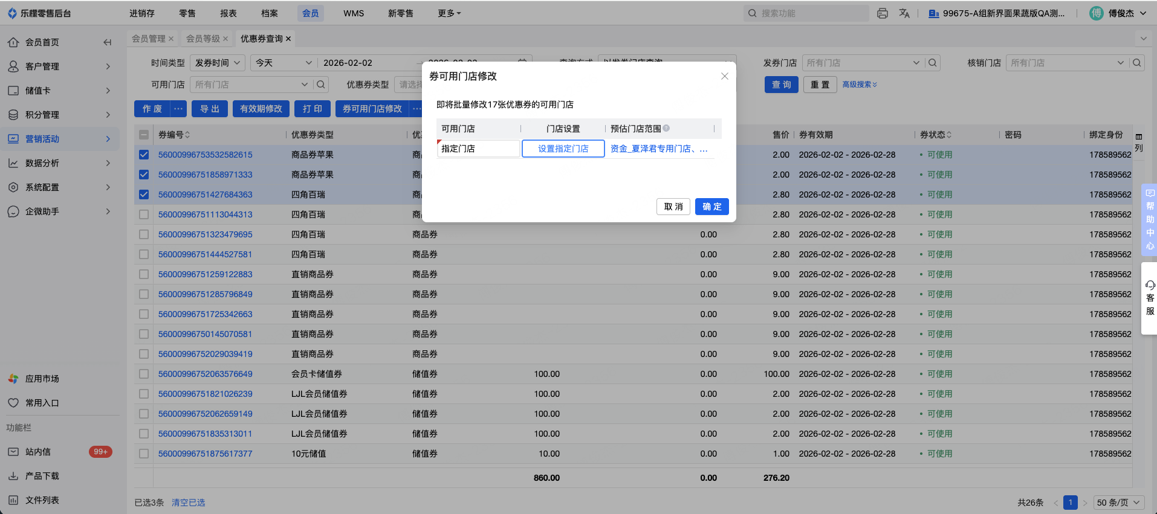Click the translate language icon
Screen dimensions: 1157x514
click(x=904, y=13)
